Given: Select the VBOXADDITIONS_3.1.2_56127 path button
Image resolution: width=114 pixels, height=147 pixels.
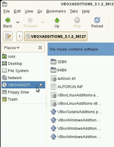Looking at the screenshot, I should tap(56, 36).
